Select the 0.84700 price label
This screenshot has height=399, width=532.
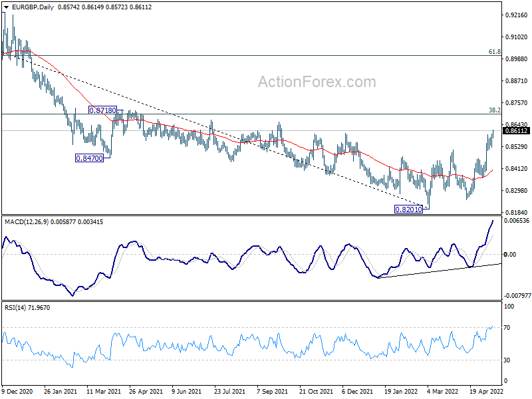click(x=89, y=159)
